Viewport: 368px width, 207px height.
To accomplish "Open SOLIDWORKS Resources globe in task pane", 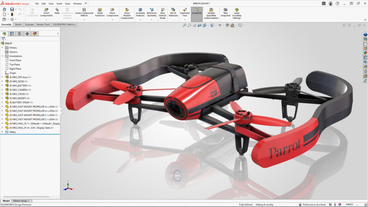I will point(365,34).
